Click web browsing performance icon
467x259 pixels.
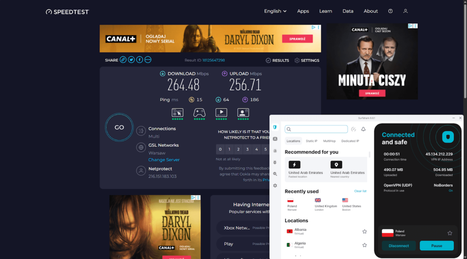(x=177, y=113)
